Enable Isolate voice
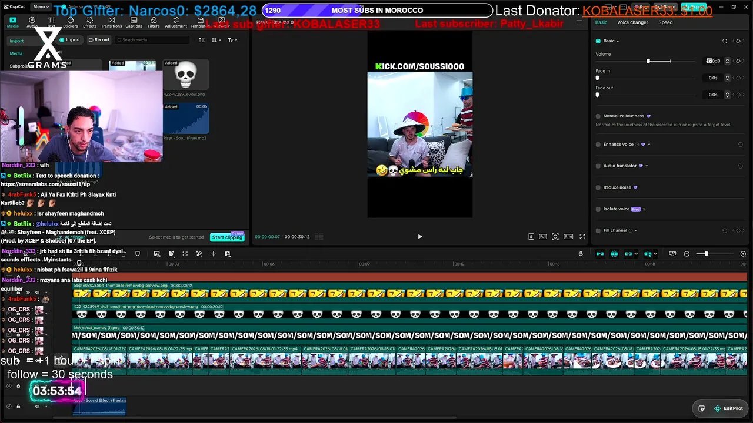Viewport: 753px width, 423px height. click(598, 209)
